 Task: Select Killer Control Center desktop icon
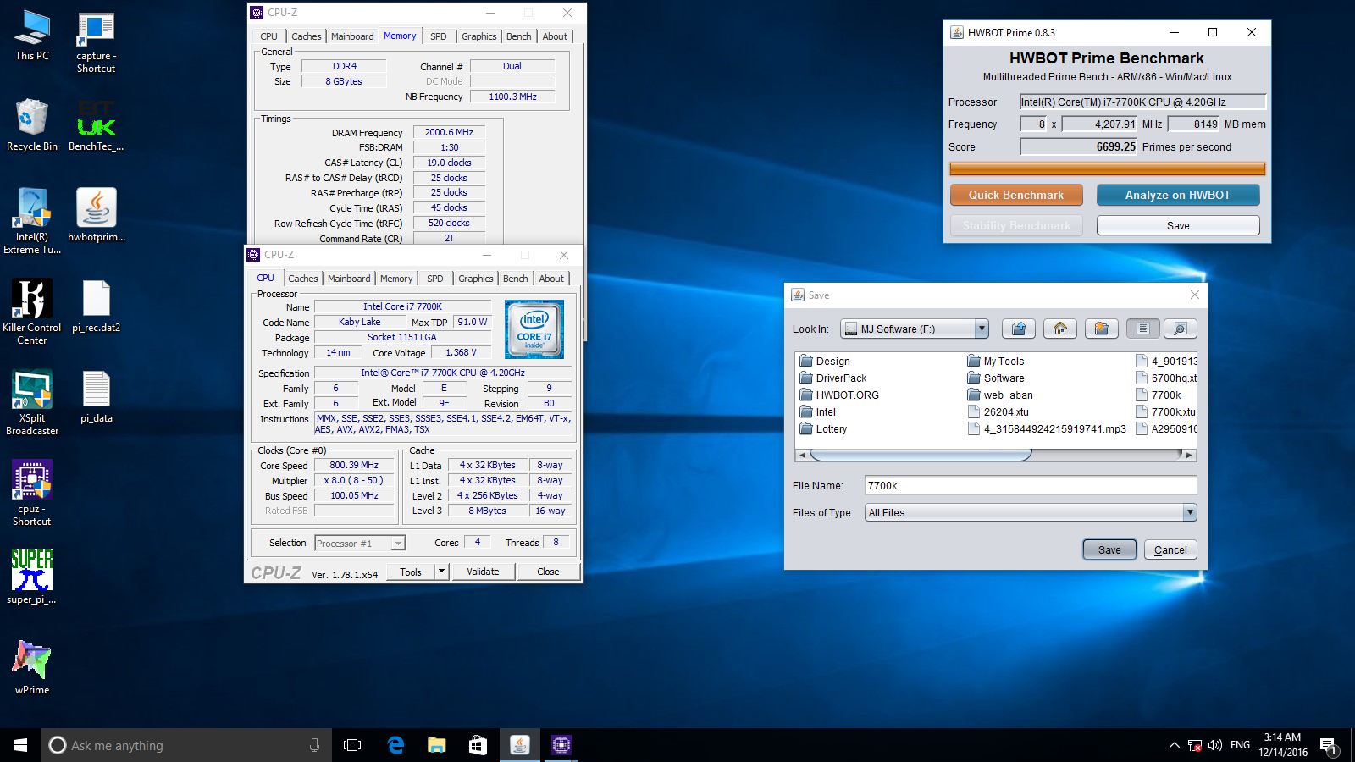(32, 312)
